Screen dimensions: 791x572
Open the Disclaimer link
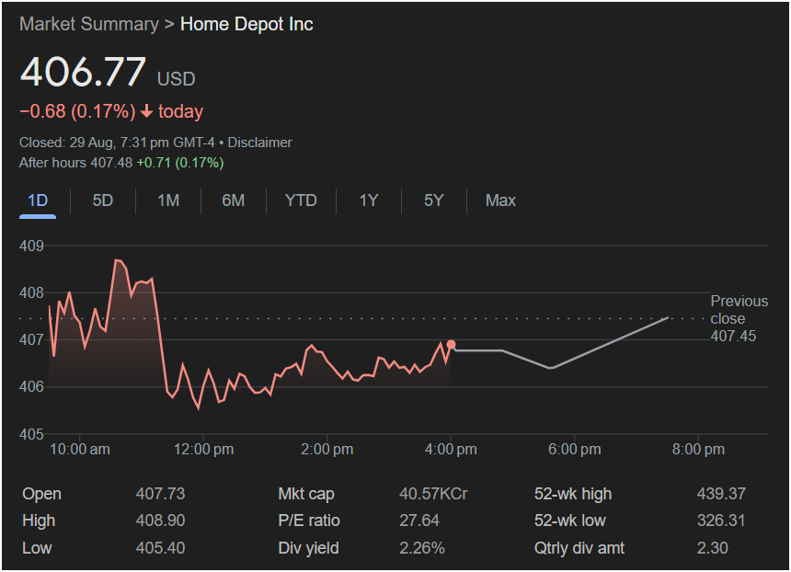(x=259, y=143)
